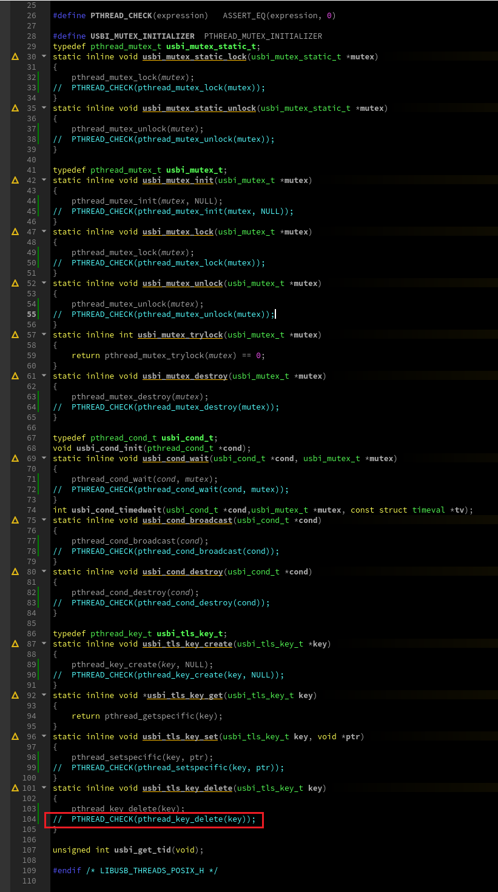498x892 pixels.
Task: Collapse the usbi_mutex_unlock fold arrow at line 52
Action: pyautogui.click(x=44, y=284)
